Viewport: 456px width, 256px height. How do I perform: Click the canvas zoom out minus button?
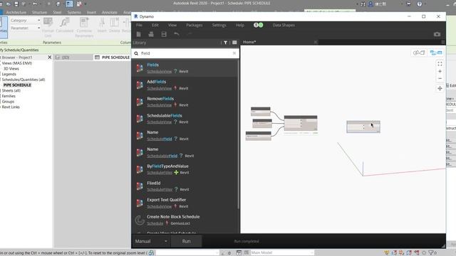[440, 78]
